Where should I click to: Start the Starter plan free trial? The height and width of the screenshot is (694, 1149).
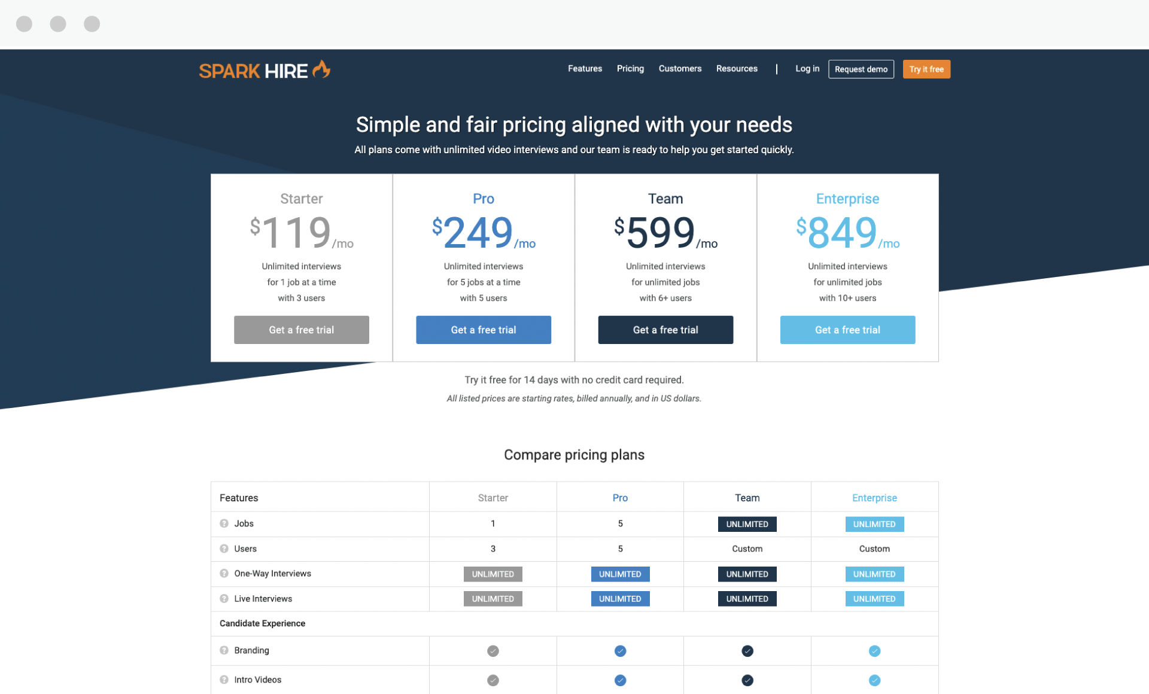[302, 330]
